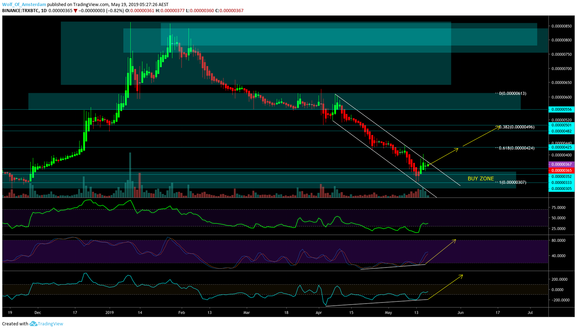Click the Mar time axis label
This screenshot has width=577, height=330.
(247, 312)
